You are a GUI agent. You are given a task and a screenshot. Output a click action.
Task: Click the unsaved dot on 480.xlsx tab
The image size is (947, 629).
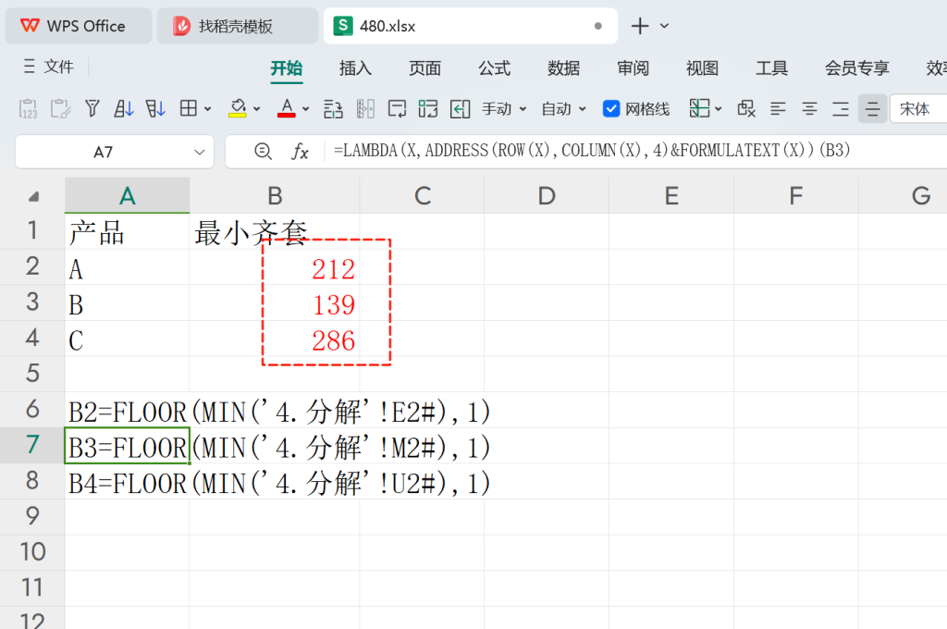(598, 26)
